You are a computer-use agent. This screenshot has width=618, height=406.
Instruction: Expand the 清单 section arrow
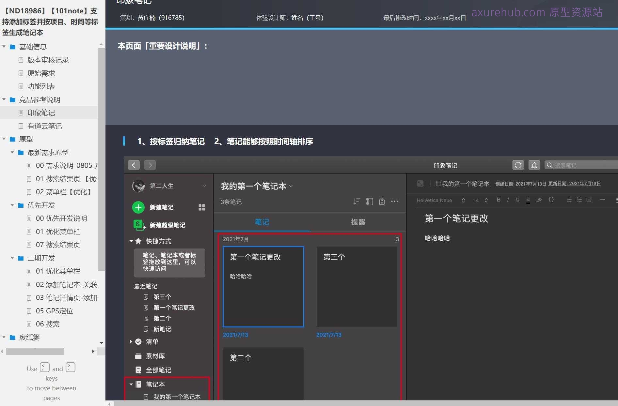(131, 341)
